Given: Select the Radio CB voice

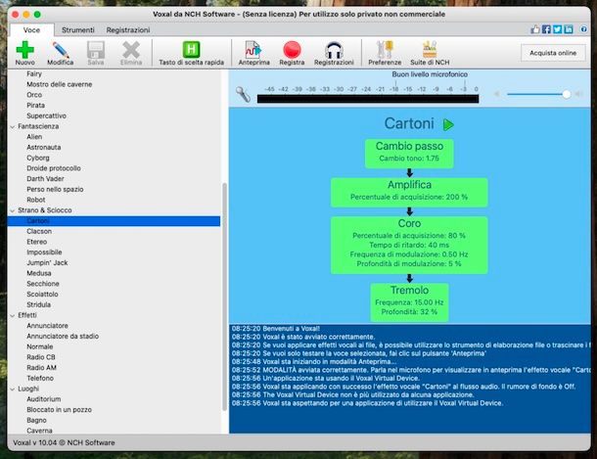Looking at the screenshot, I should click(41, 357).
